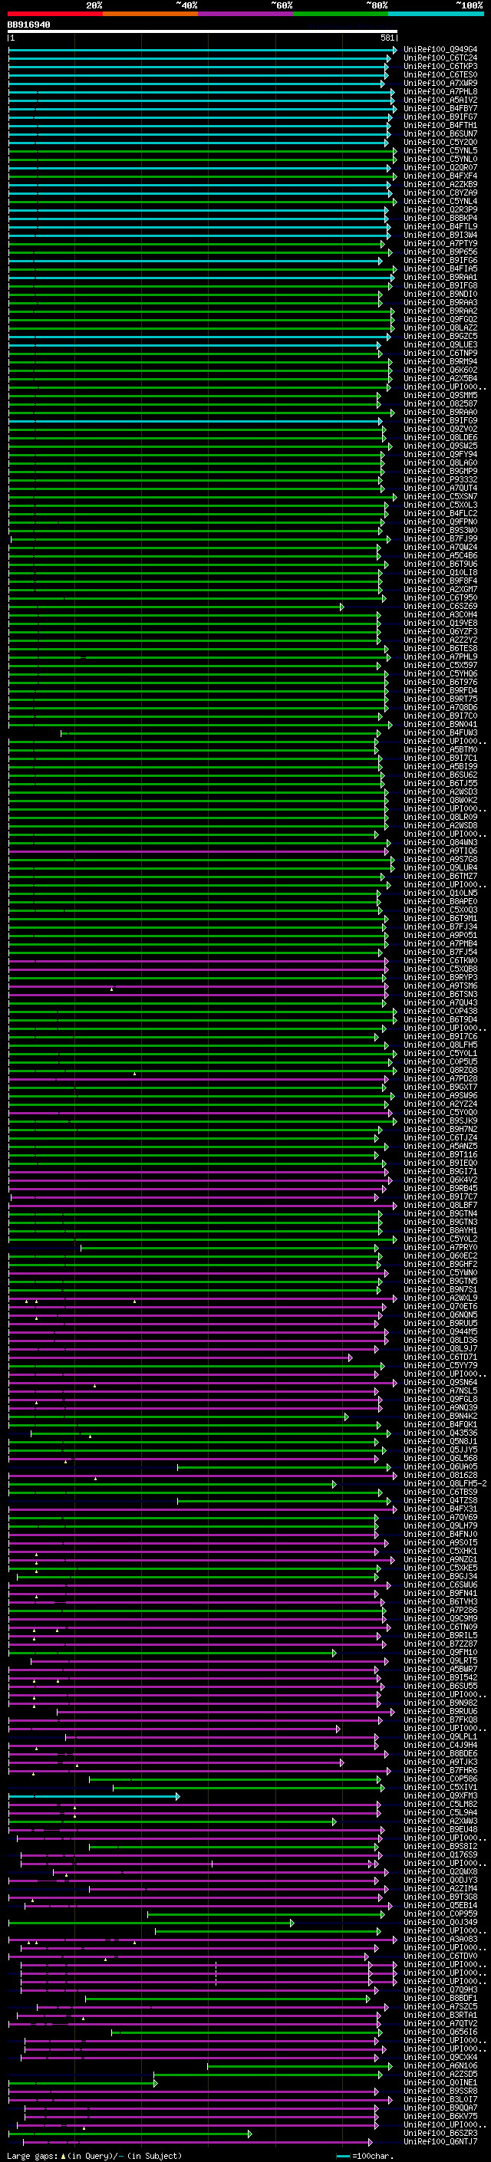Select the UniRef100_C8YZA9 label

coord(440,193)
